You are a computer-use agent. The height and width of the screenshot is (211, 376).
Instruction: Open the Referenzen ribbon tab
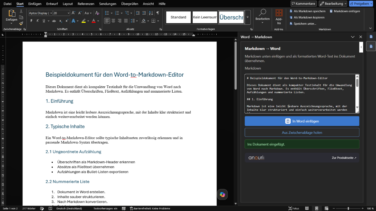click(86, 4)
